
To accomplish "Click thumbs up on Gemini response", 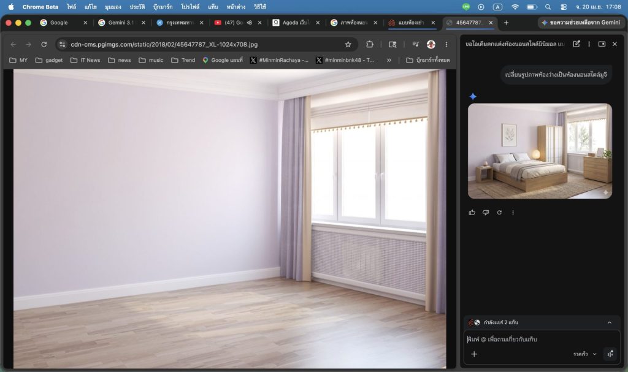I will (x=472, y=213).
